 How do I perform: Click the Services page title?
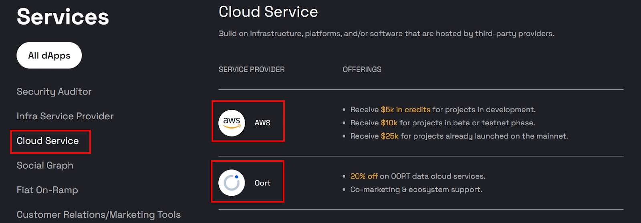(63, 17)
